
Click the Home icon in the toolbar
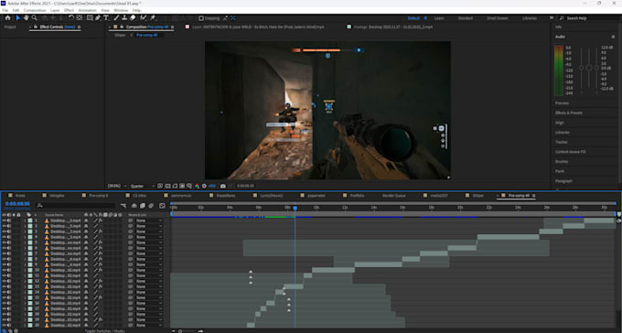(7, 18)
